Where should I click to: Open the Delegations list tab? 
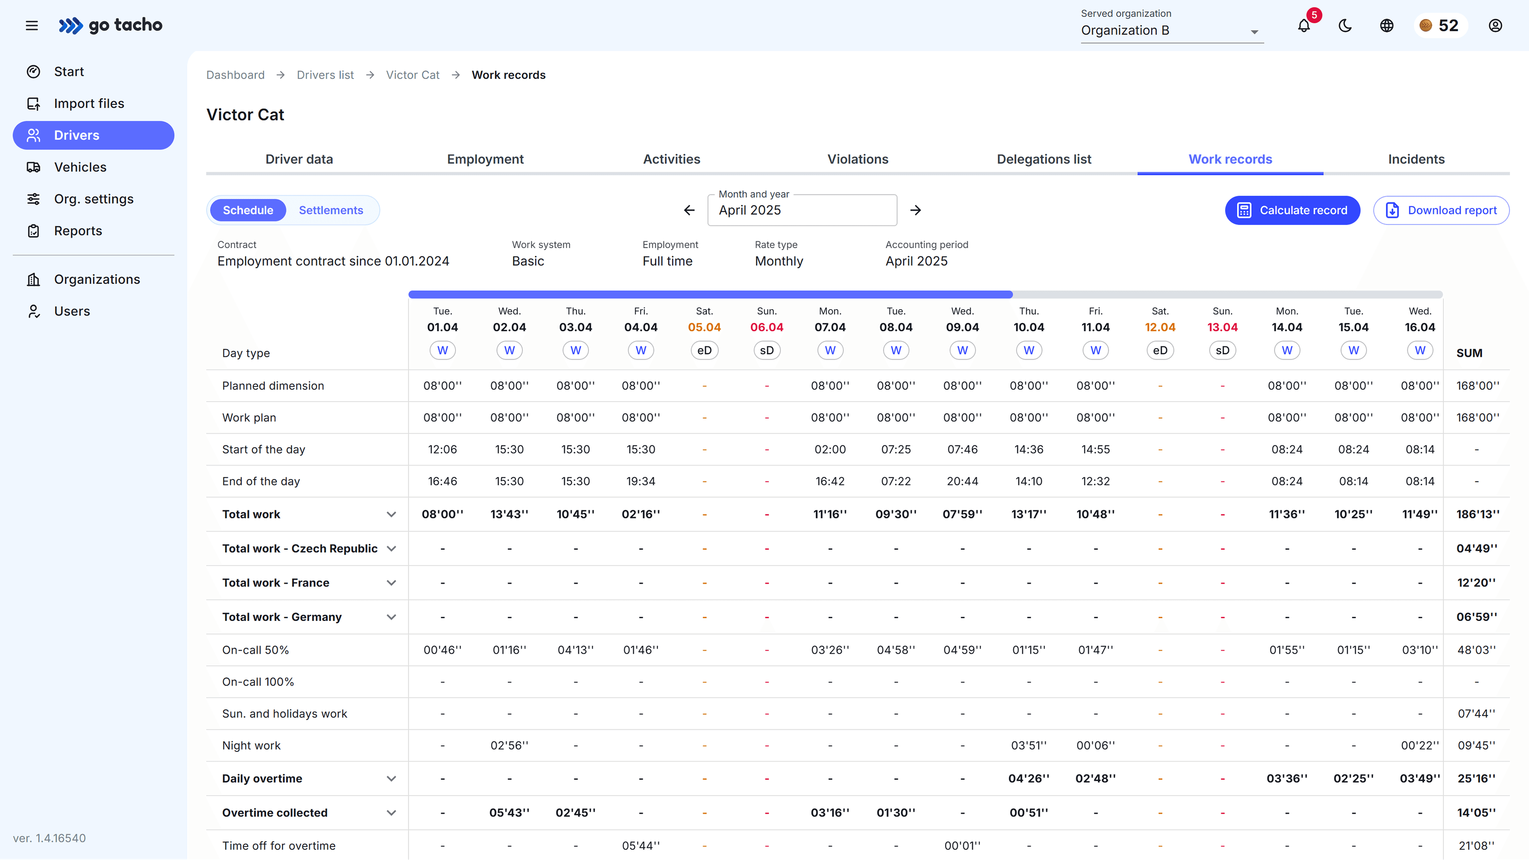point(1044,159)
